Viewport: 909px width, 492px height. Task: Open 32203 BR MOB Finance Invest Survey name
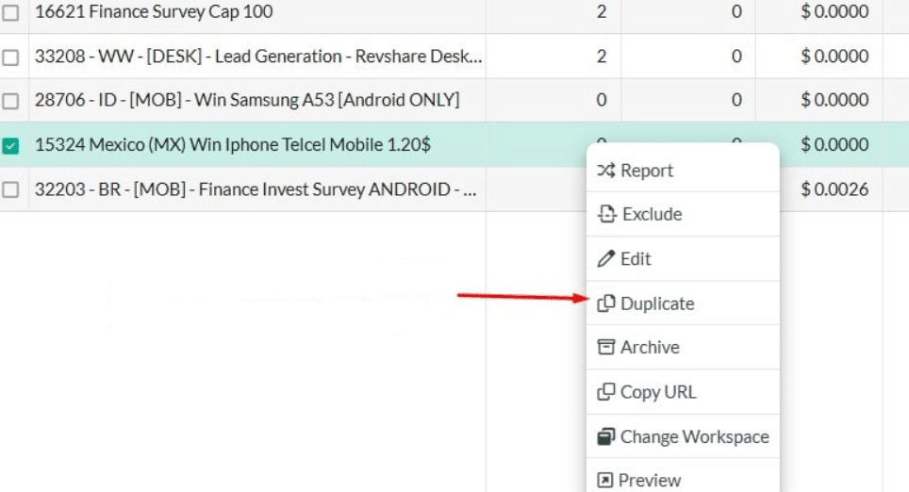coord(255,189)
